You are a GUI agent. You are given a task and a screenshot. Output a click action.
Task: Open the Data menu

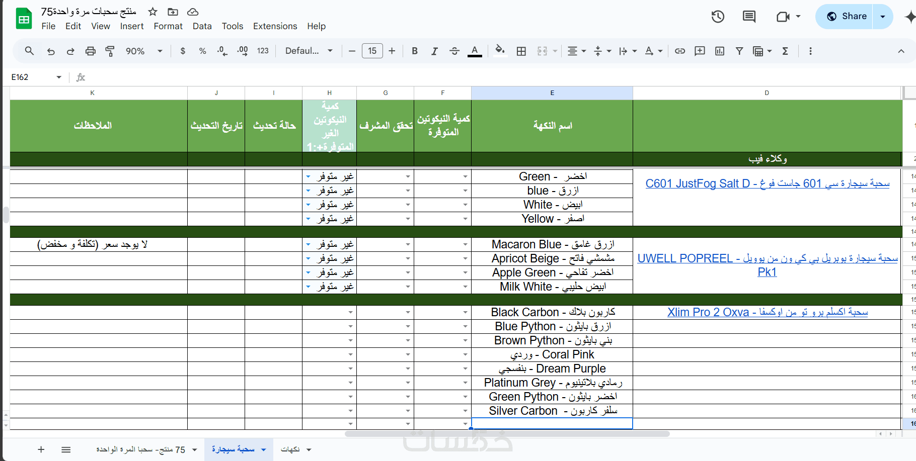[202, 26]
